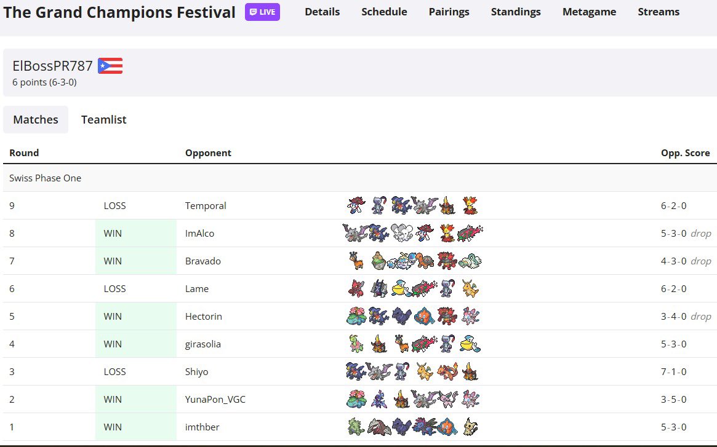Click Scizor icon in Lame's team
The width and height of the screenshot is (717, 447).
click(x=356, y=289)
